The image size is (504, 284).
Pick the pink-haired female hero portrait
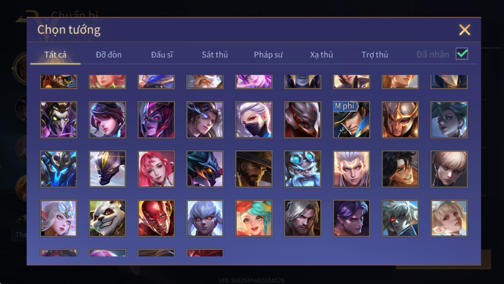coord(156,169)
